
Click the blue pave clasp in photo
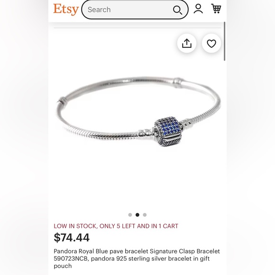click(168, 132)
